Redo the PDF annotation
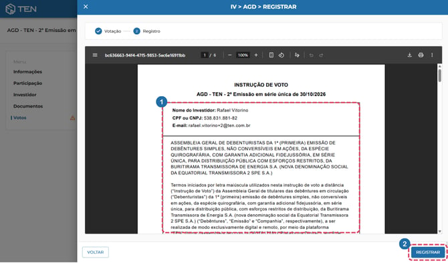 [321, 55]
